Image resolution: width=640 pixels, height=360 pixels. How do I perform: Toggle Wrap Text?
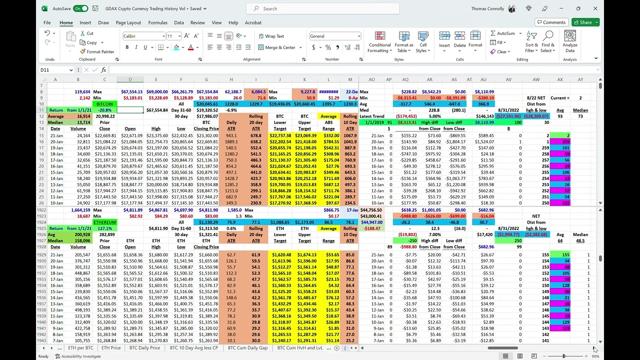[x=271, y=36]
